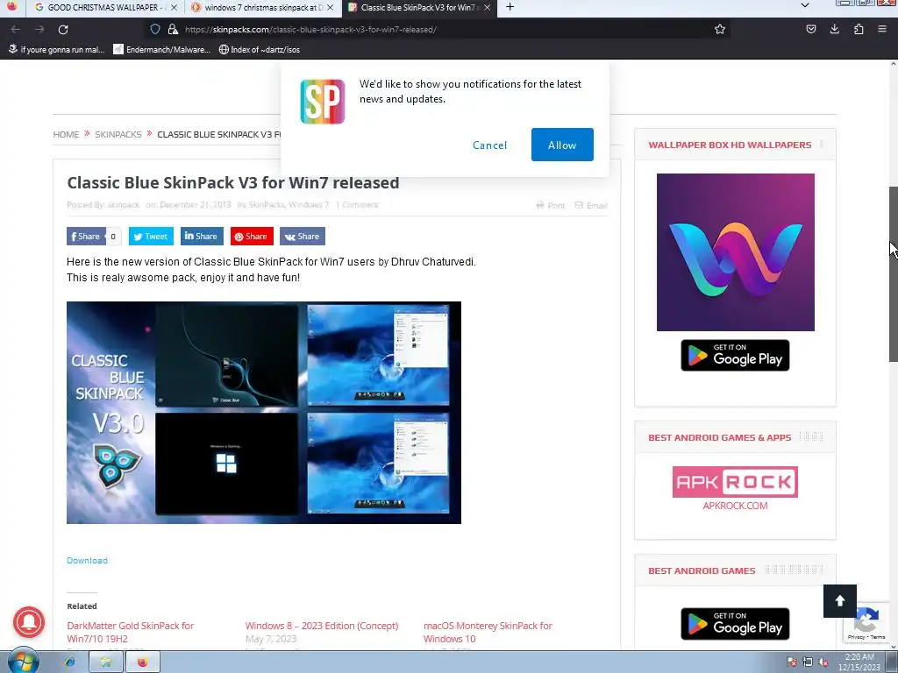Open a new tab with plus button

click(x=510, y=7)
